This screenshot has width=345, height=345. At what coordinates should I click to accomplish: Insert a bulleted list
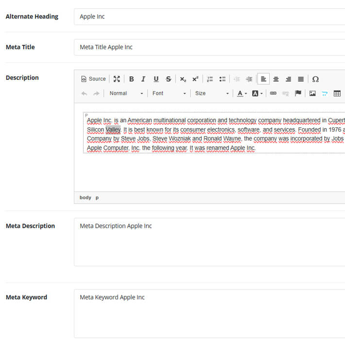click(x=222, y=79)
